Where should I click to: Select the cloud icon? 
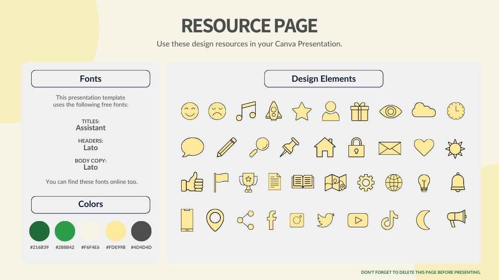(424, 110)
